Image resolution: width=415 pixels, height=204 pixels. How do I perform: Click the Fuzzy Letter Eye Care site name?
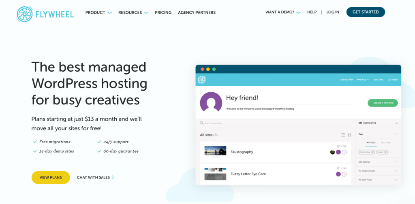[248, 174]
